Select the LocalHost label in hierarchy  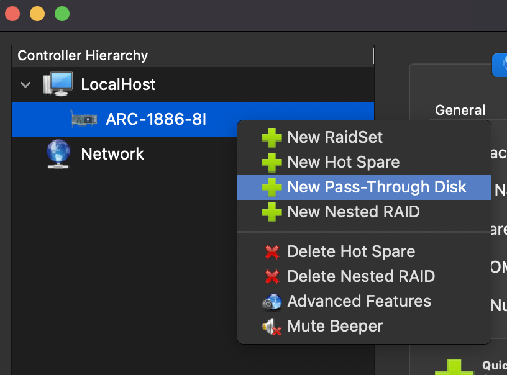pyautogui.click(x=118, y=84)
